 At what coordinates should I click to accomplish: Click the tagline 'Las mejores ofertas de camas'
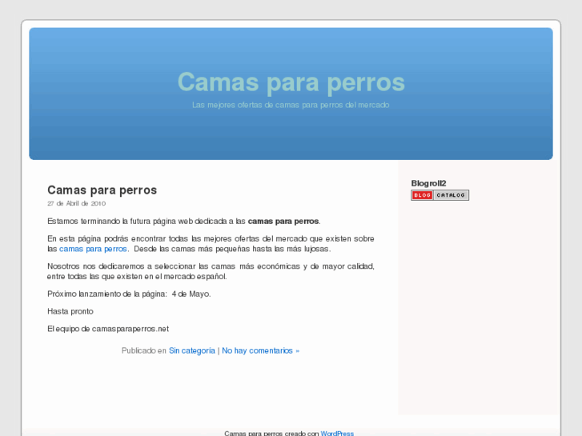[246, 105]
